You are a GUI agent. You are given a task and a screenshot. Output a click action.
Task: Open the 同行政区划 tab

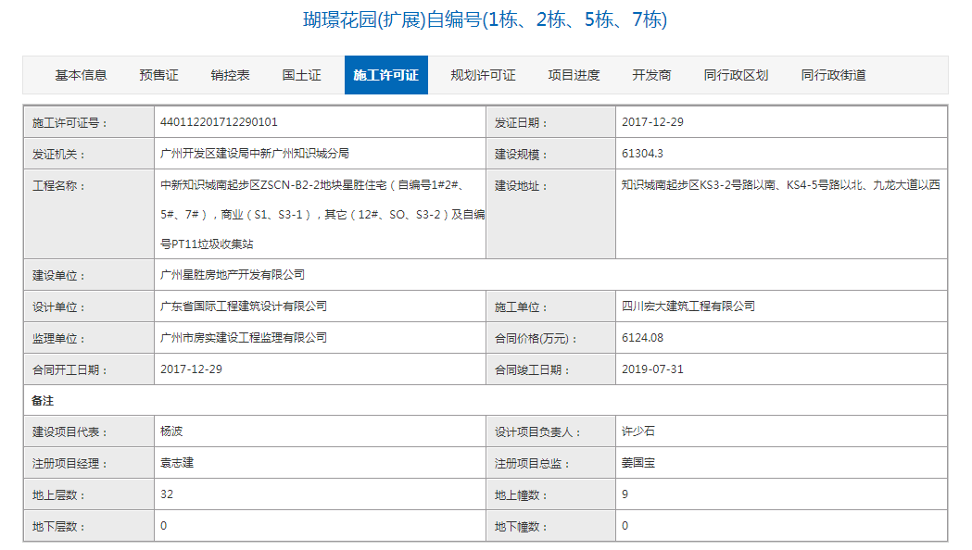[x=736, y=75]
